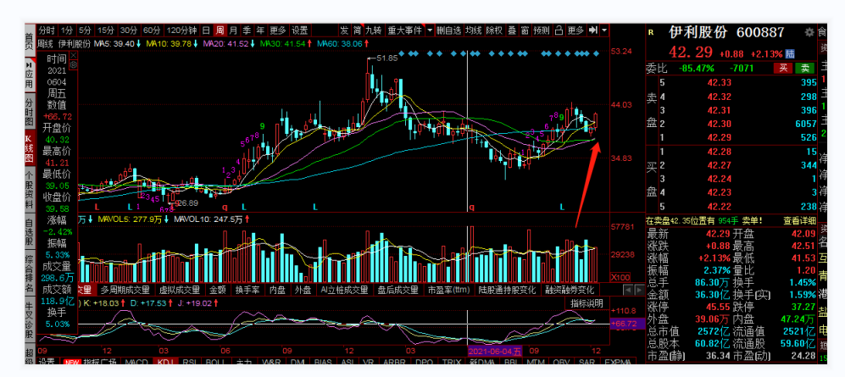This screenshot has width=845, height=377.
Task: Switch chart to 60分 period
Action: pyautogui.click(x=152, y=30)
